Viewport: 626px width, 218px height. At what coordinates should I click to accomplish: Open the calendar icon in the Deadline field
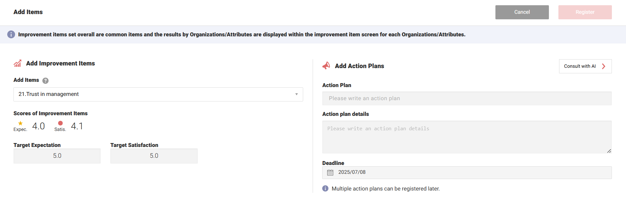point(330,172)
